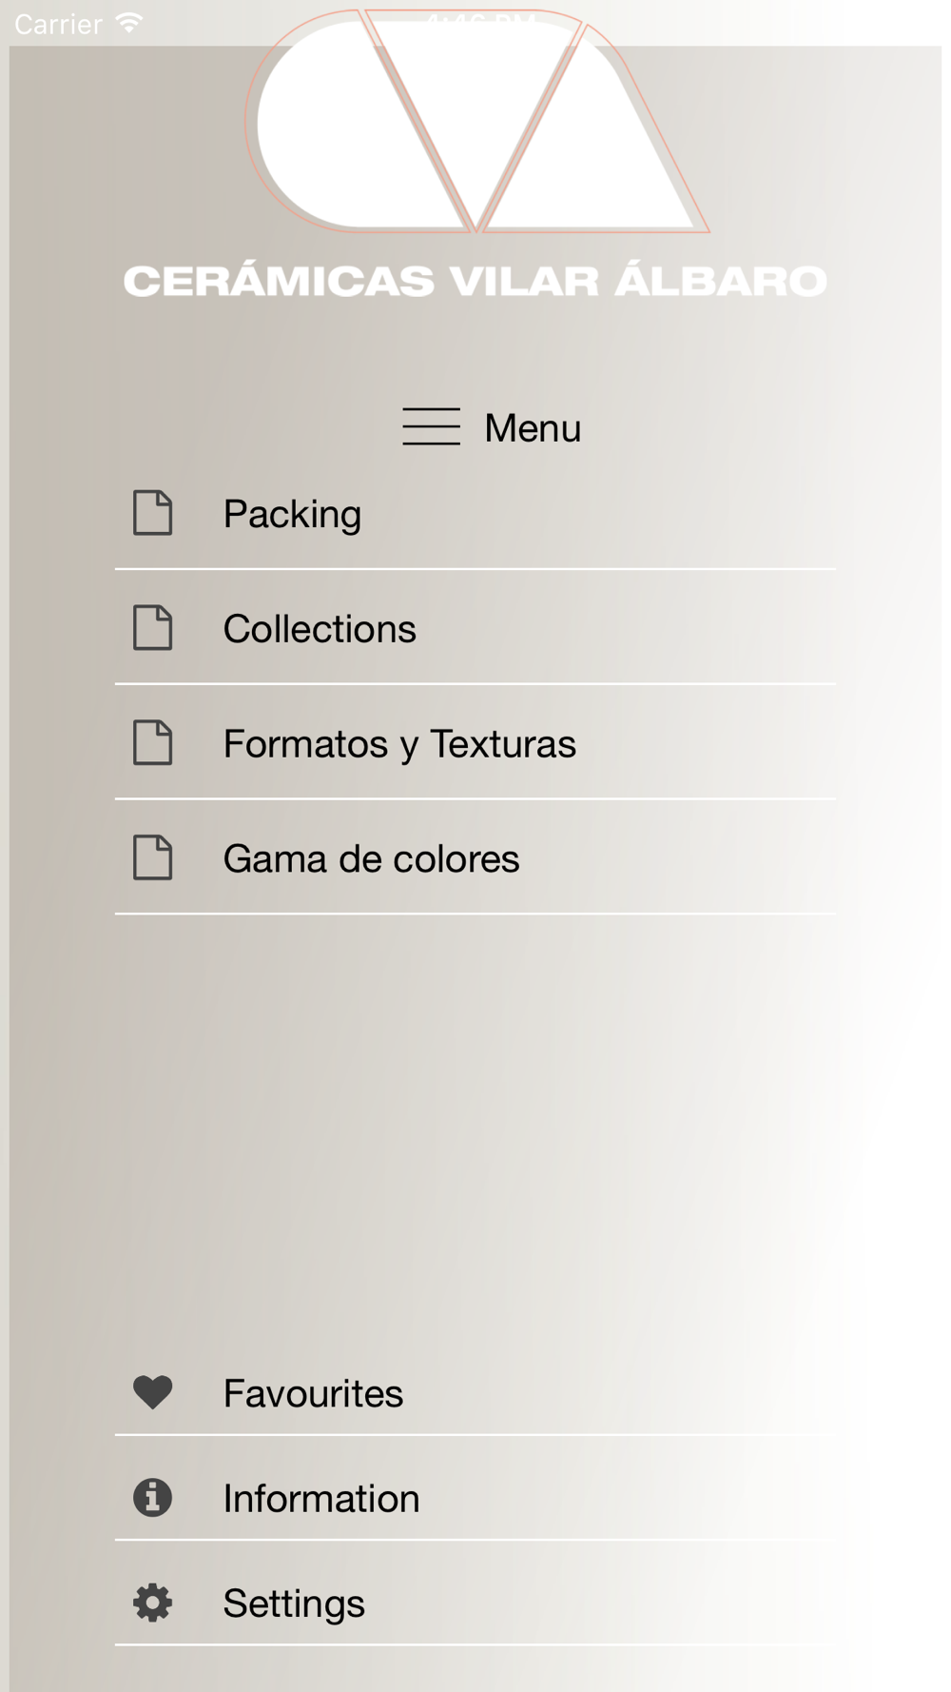Open the Packing menu item
This screenshot has width=951, height=1692.
pyautogui.click(x=475, y=514)
